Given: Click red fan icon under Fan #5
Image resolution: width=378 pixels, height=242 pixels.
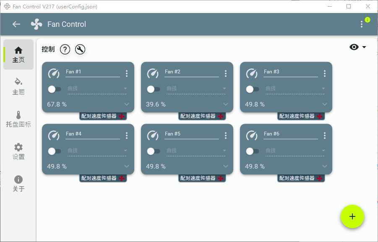Looking at the screenshot, I should (x=221, y=178).
